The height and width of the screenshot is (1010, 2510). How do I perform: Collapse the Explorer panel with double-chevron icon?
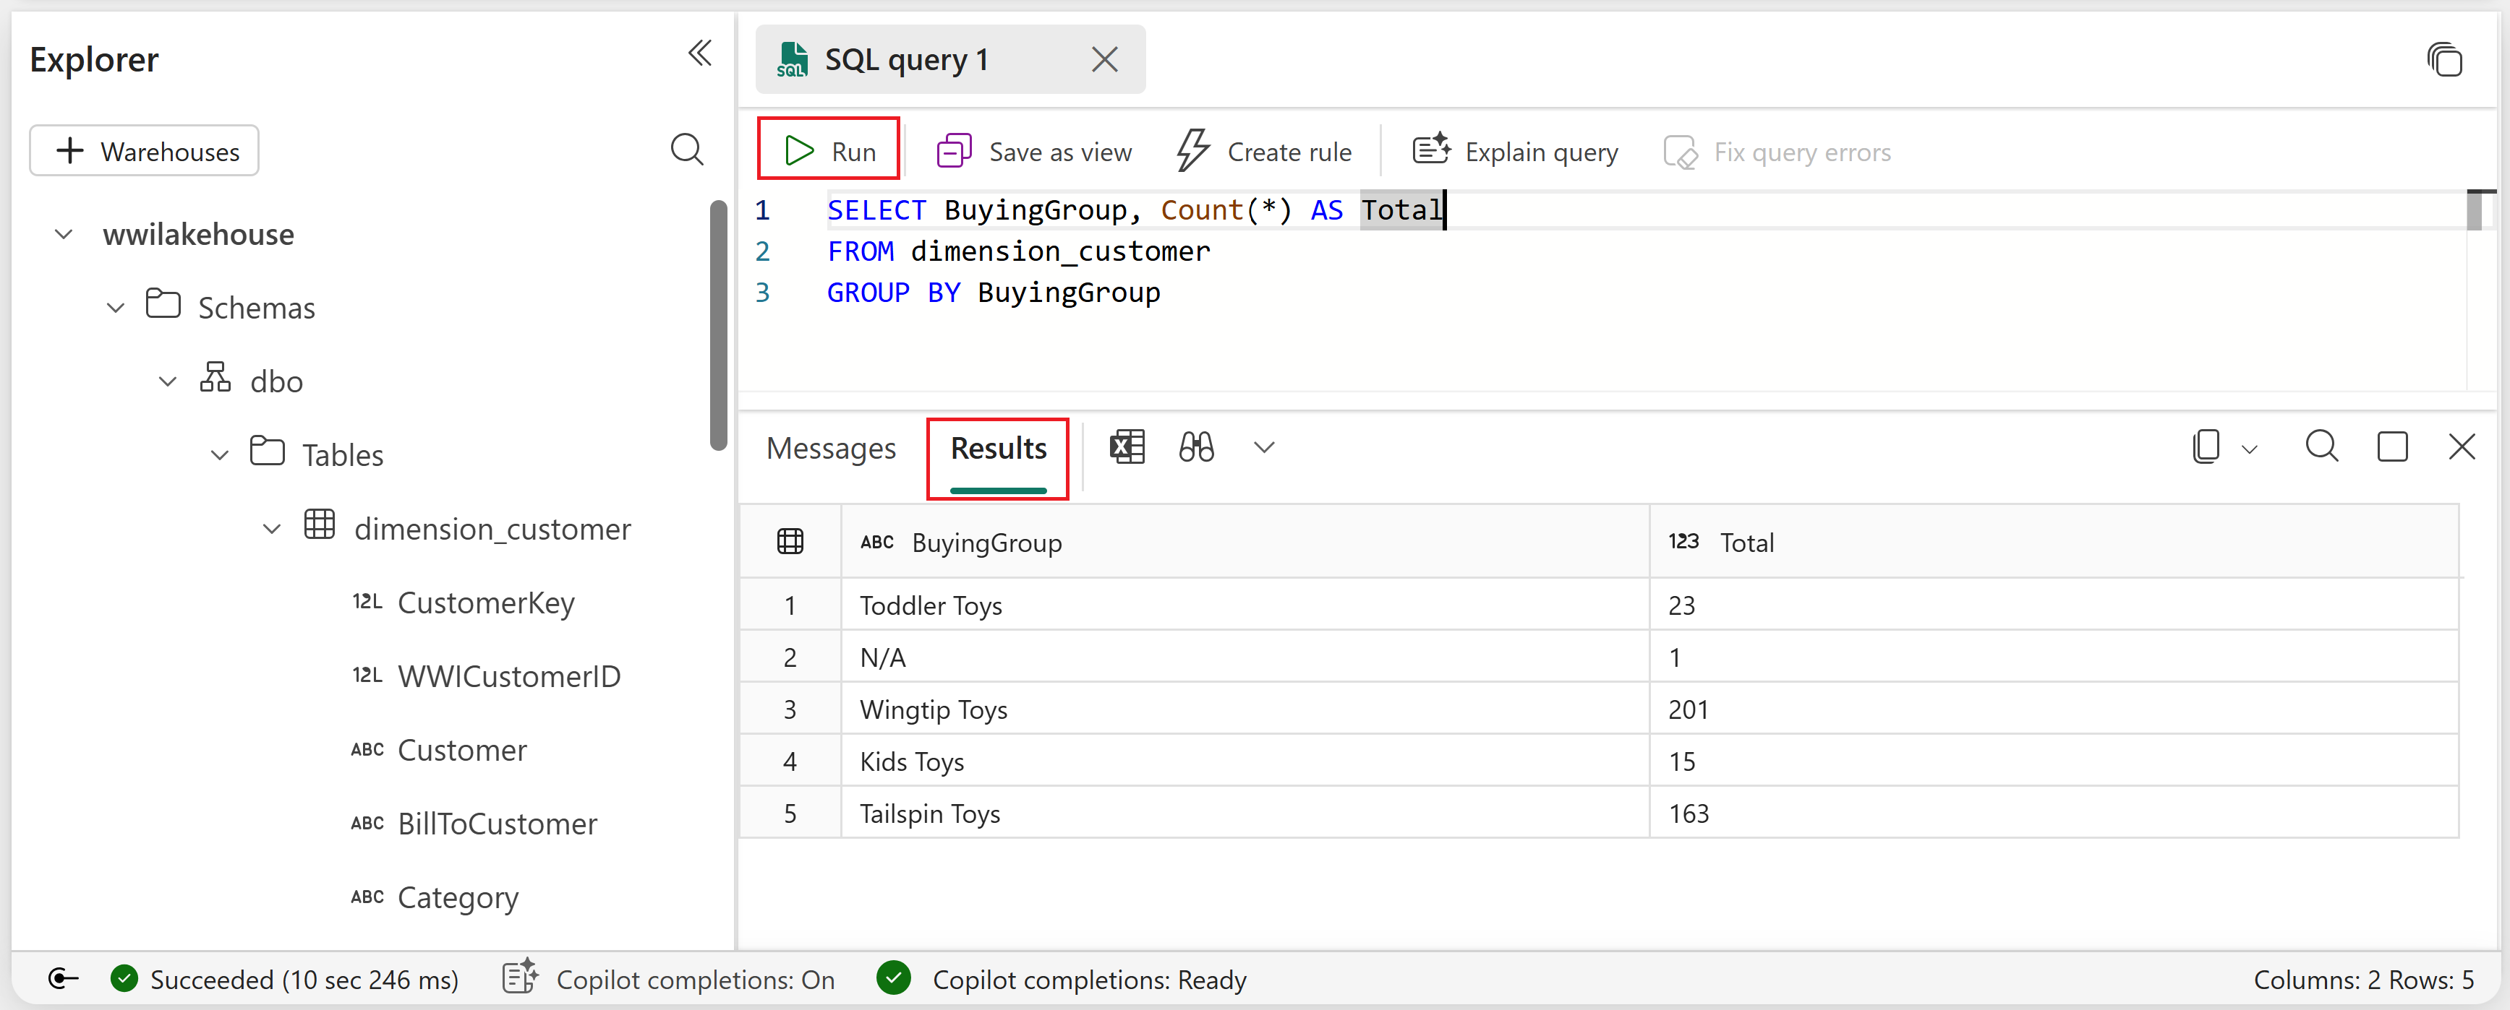pyautogui.click(x=699, y=53)
